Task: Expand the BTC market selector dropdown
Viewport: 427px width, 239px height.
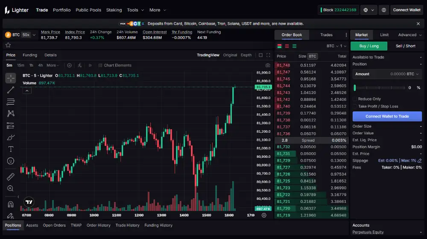Action: point(34,35)
